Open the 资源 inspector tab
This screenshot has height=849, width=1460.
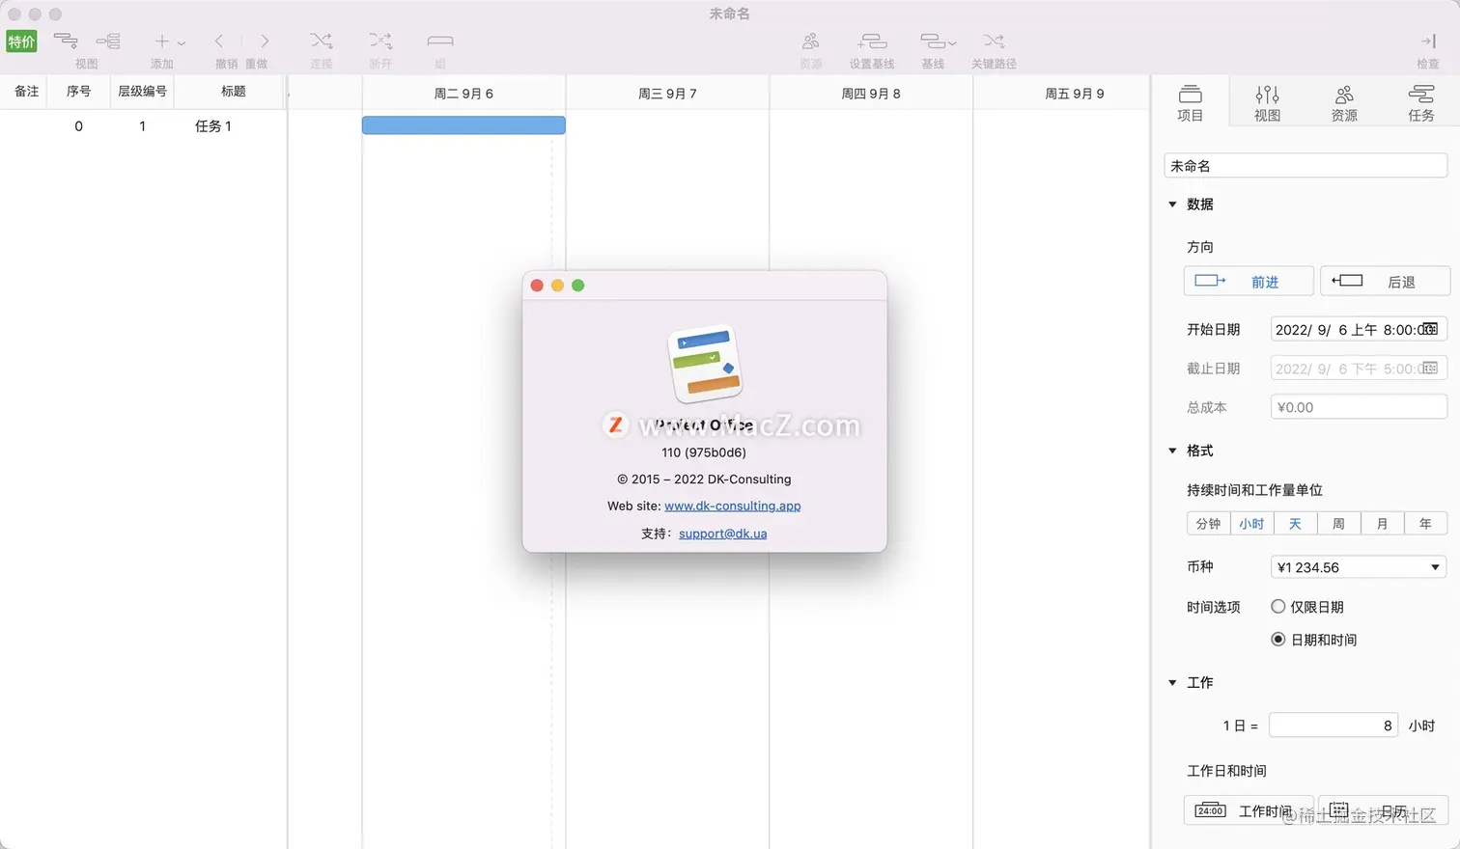1344,102
